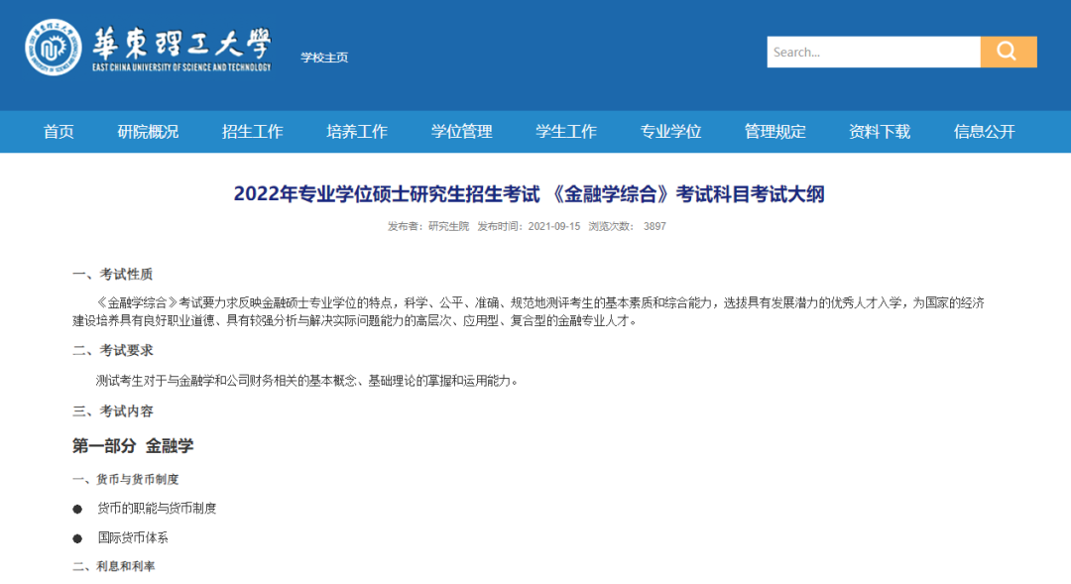Click the 2022年 exam outline article title

pyautogui.click(x=529, y=194)
